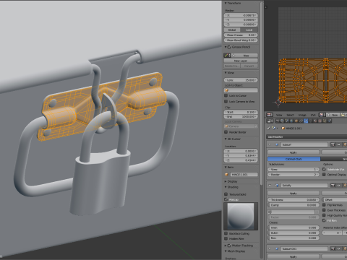Toggle viewport visibility of Subsurf modifier
Viewport: 347px width, 260px height.
tap(338, 144)
